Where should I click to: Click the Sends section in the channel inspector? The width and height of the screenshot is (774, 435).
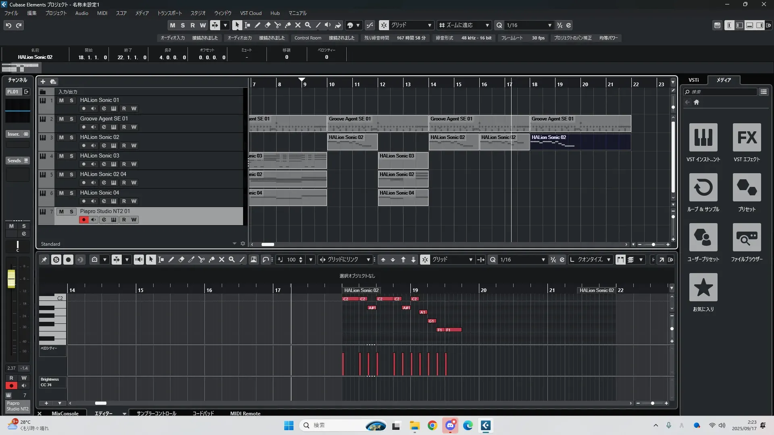[x=14, y=160]
